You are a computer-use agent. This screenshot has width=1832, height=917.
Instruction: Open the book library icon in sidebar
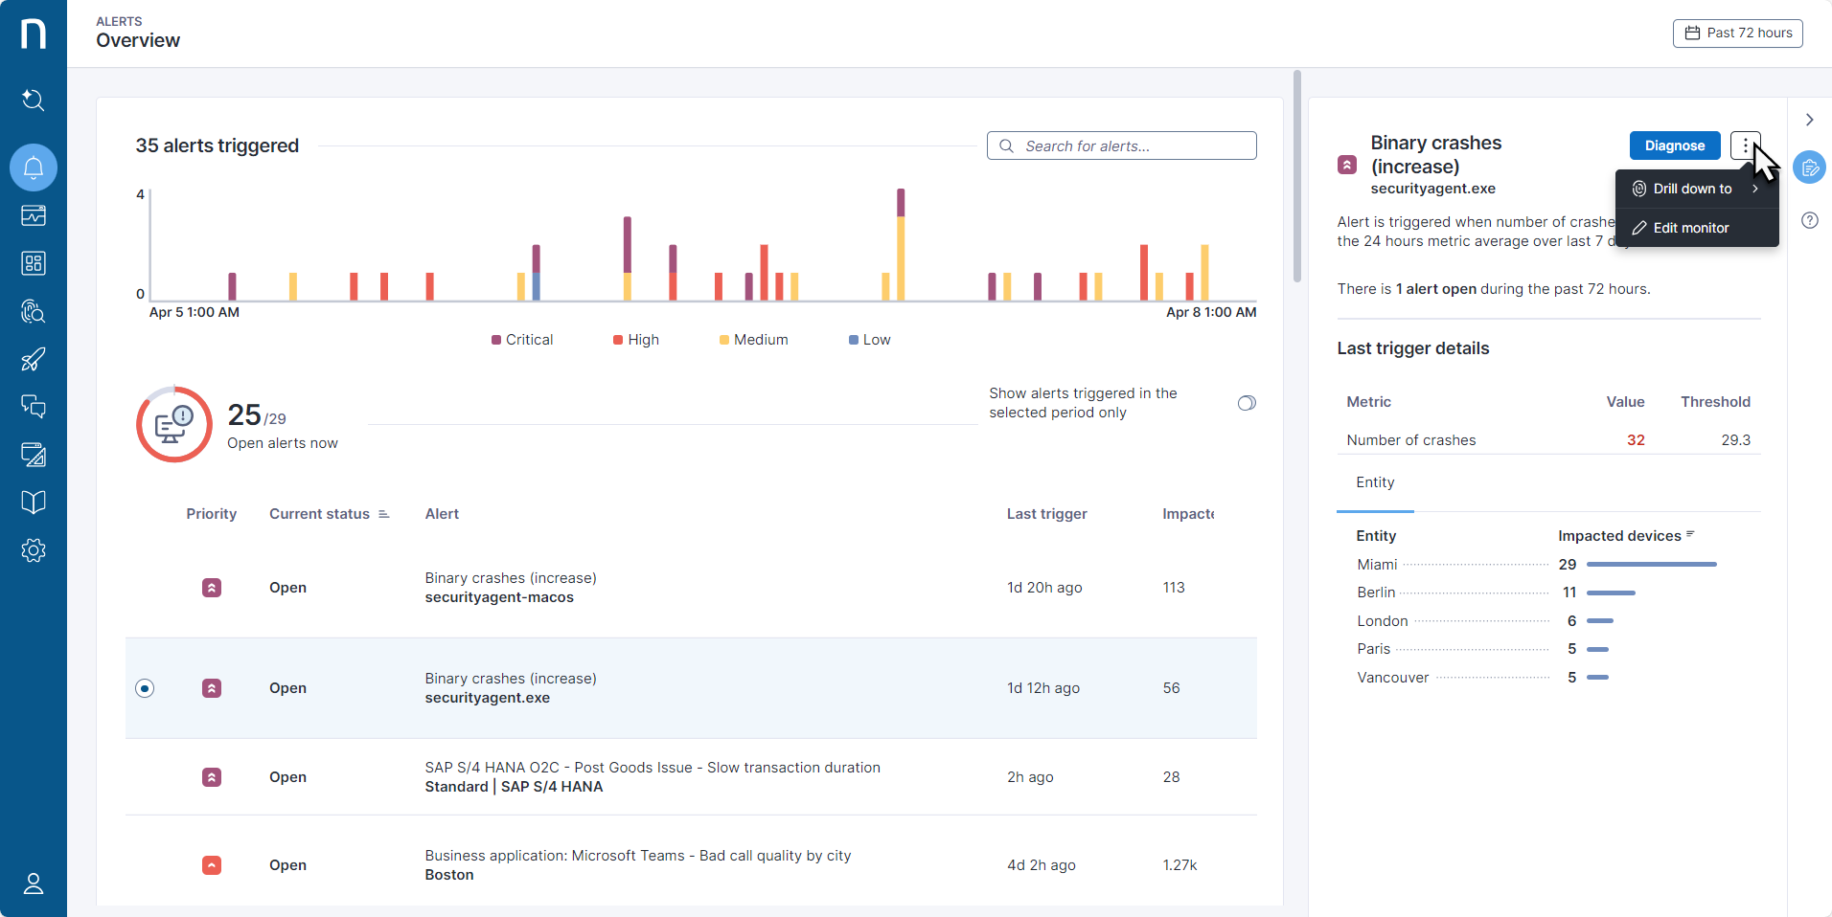click(34, 503)
